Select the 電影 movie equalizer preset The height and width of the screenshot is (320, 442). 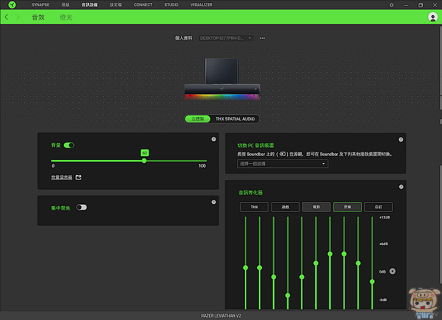(x=316, y=207)
